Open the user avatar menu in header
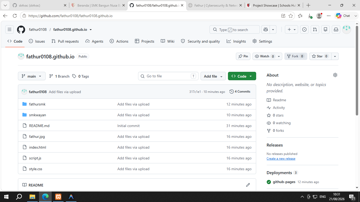Viewport: 360px width, 202px height. (347, 29)
